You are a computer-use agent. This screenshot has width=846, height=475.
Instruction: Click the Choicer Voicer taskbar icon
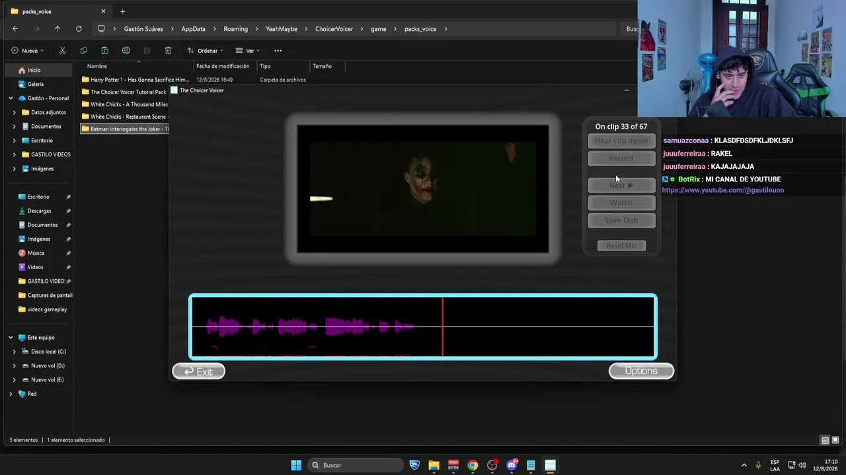pyautogui.click(x=550, y=465)
